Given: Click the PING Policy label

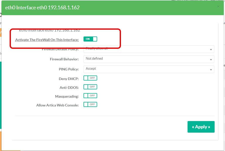Looking at the screenshot, I should pos(69,69).
